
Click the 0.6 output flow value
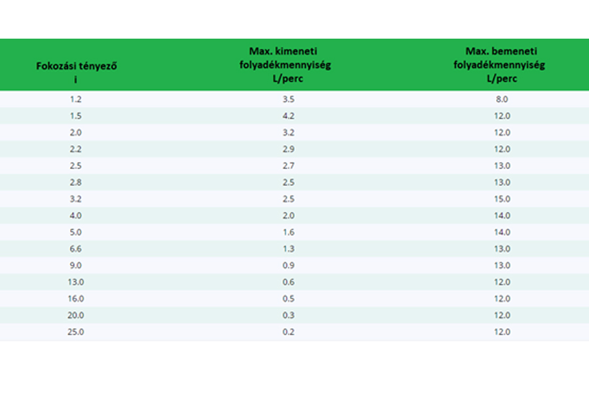pos(289,282)
